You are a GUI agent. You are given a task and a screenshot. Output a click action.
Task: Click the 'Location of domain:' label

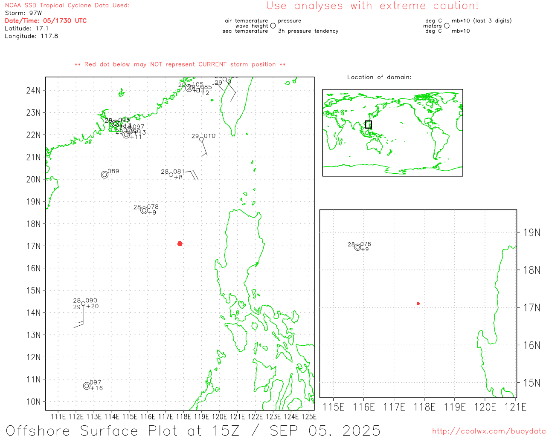click(379, 77)
